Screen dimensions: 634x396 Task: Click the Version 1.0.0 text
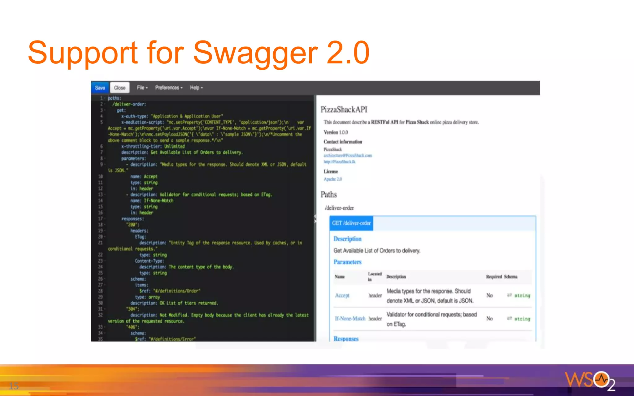pos(336,132)
